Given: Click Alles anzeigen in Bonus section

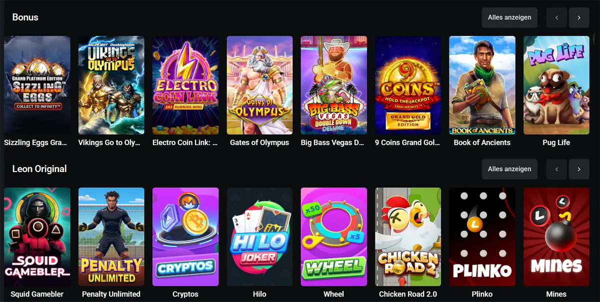Looking at the screenshot, I should 509,17.
